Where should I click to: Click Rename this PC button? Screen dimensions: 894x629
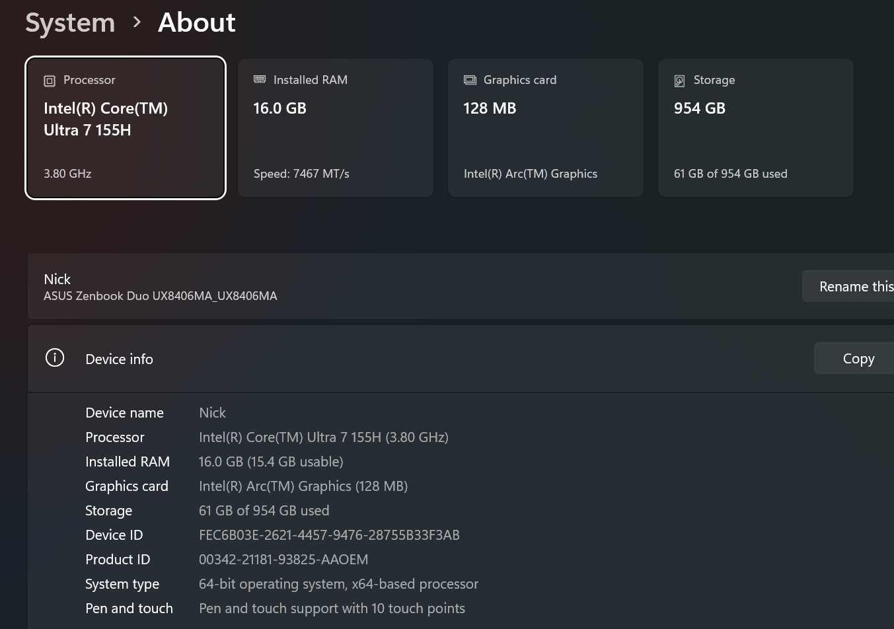click(848, 286)
